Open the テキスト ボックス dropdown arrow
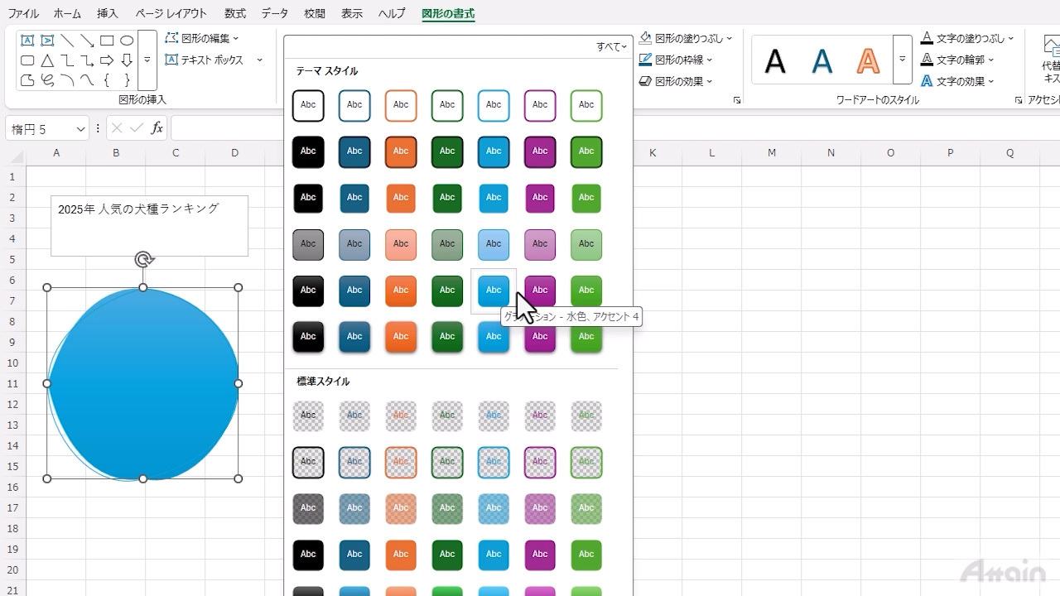1060x596 pixels. (259, 60)
